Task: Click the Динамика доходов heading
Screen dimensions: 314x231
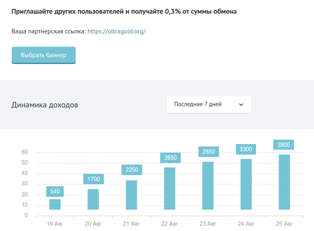Action: pos(45,105)
